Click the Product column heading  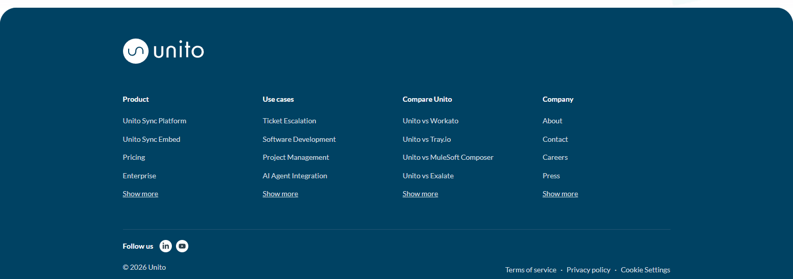point(136,99)
